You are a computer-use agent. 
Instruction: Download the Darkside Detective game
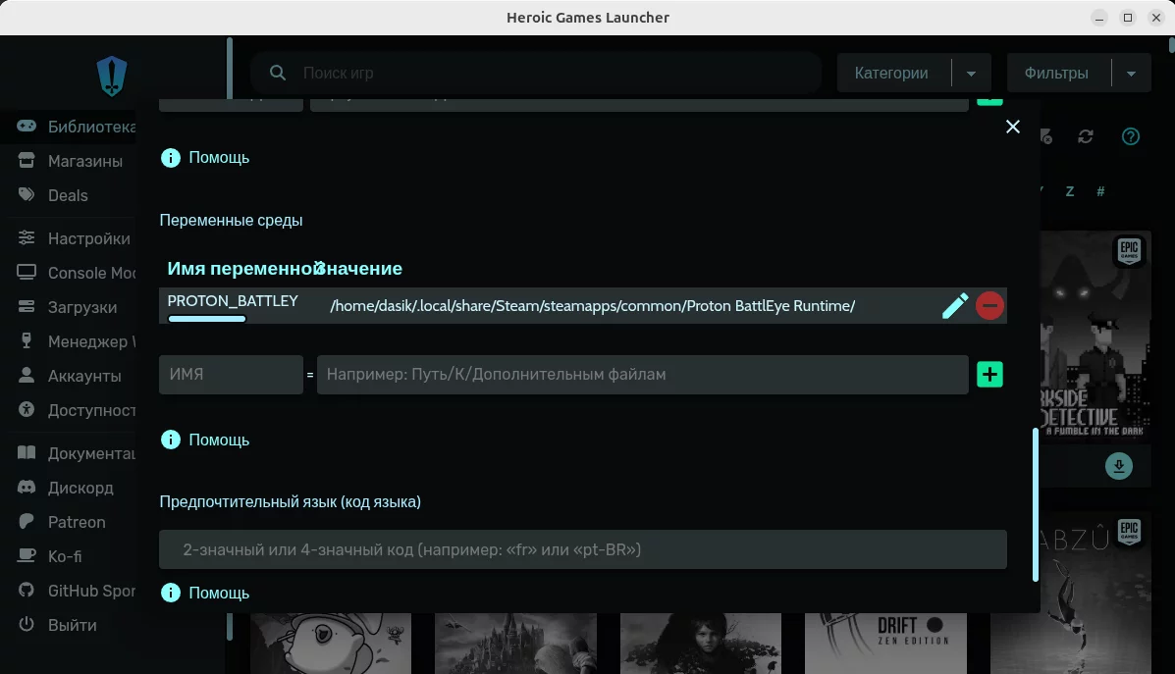coord(1119,466)
